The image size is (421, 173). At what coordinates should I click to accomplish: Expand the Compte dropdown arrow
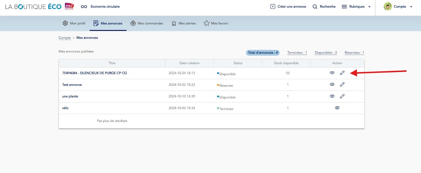click(x=411, y=7)
